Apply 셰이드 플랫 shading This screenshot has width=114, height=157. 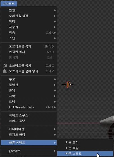coord(29,121)
